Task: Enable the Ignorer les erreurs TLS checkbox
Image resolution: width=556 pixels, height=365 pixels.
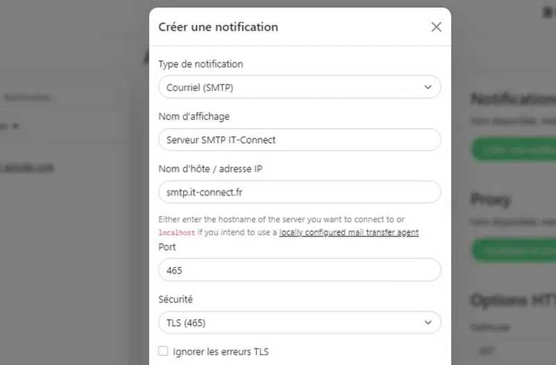Action: tap(163, 351)
